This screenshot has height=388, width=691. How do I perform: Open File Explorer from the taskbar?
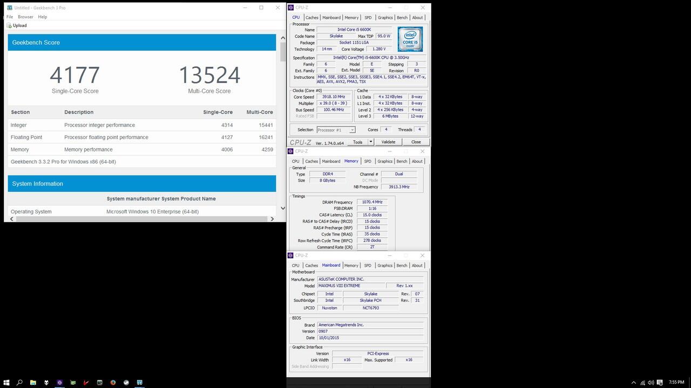tap(33, 383)
